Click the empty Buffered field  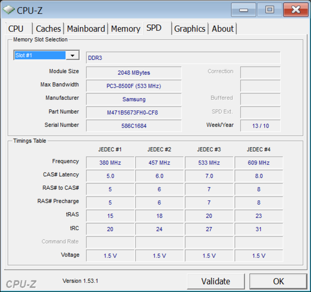click(260, 99)
